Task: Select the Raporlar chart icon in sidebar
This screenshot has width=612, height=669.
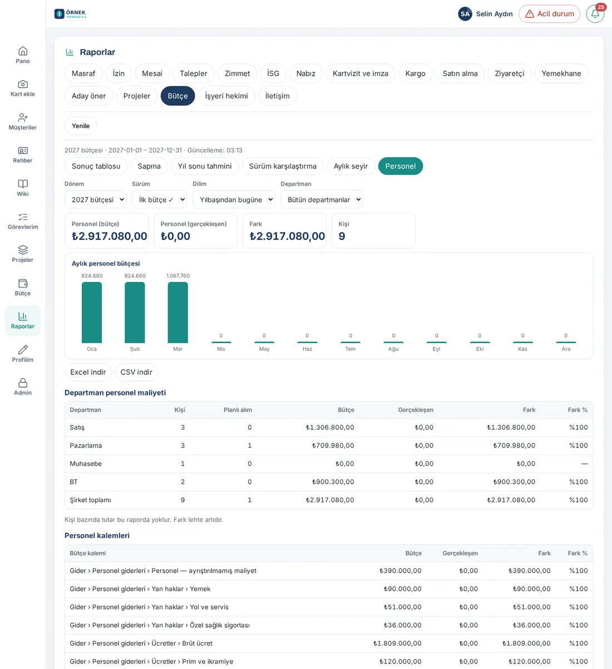Action: click(23, 316)
